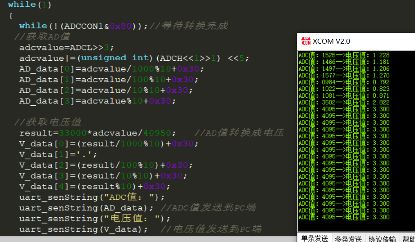The height and width of the screenshot is (242, 415).
Task: Click the uart_senString("电压值: ") line
Action: pyautogui.click(x=95, y=219)
